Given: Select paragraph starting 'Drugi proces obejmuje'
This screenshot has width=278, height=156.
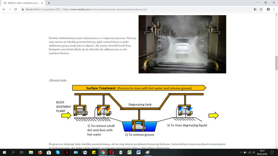Looking at the screenshot, I should [137, 146].
